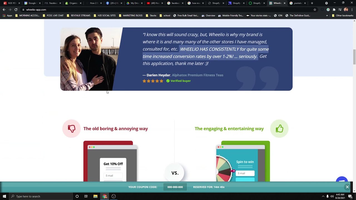Switch to the Google tab
The width and height of the screenshot is (356, 200).
[x=32, y=3]
